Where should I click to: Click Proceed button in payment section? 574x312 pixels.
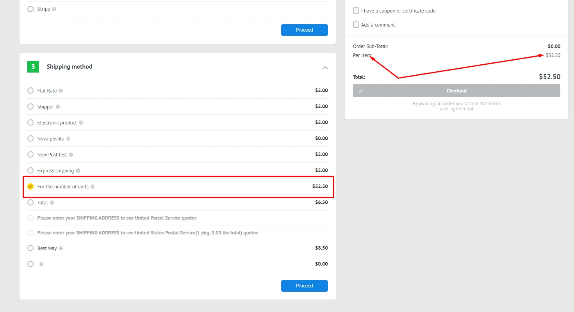click(x=304, y=30)
